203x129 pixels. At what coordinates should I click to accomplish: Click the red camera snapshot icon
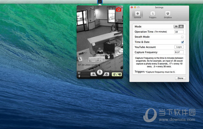tap(118, 10)
